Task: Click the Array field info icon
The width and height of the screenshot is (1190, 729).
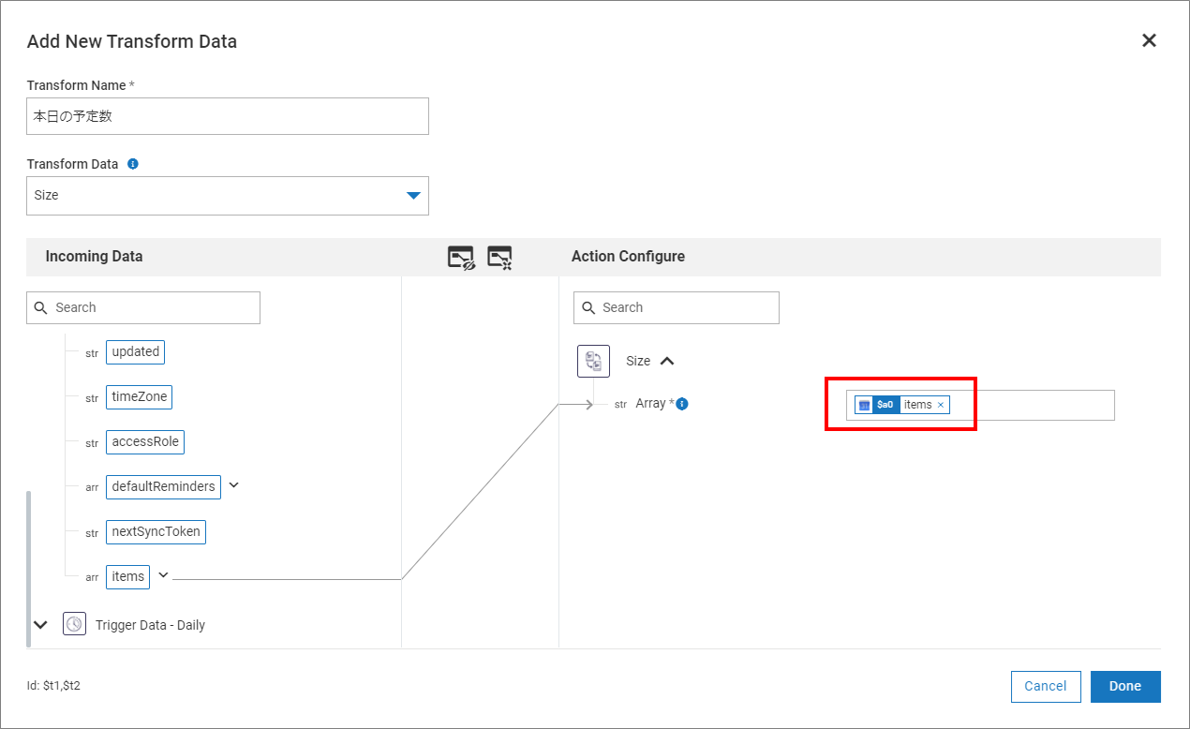Action: click(x=682, y=404)
